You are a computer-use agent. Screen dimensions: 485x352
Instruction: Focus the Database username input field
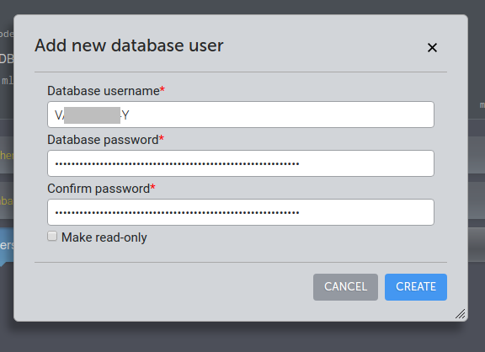pyautogui.click(x=241, y=115)
